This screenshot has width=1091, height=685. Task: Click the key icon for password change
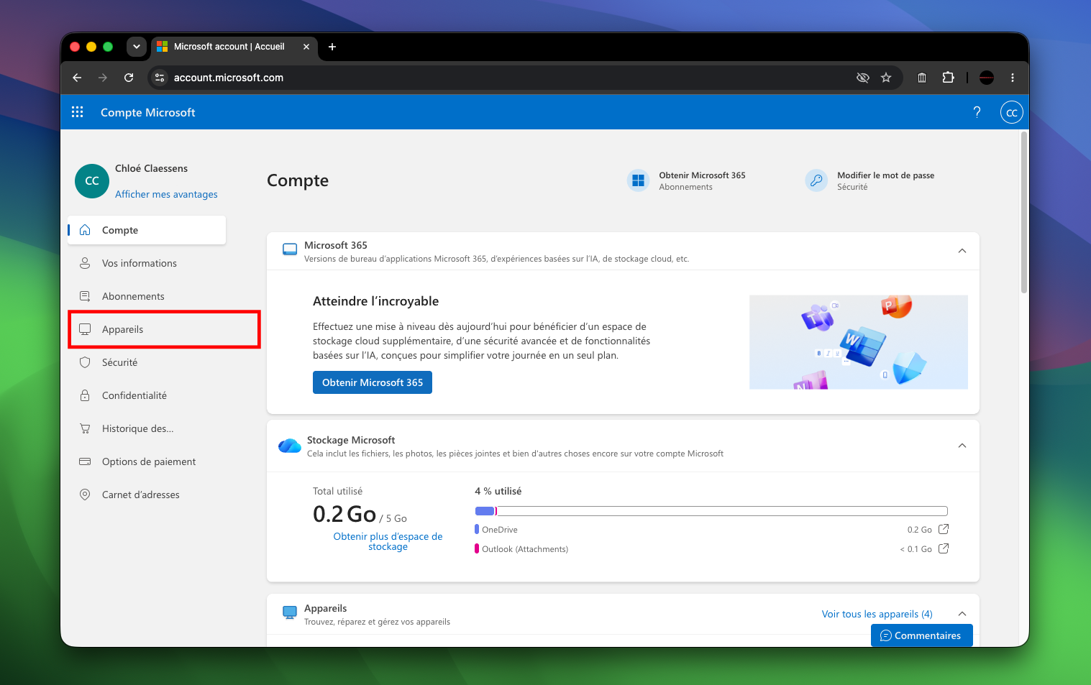tap(816, 180)
